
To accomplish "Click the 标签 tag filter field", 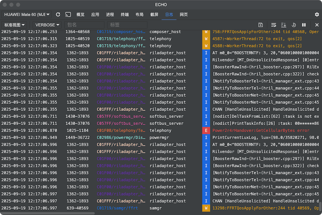I will 127,25.
